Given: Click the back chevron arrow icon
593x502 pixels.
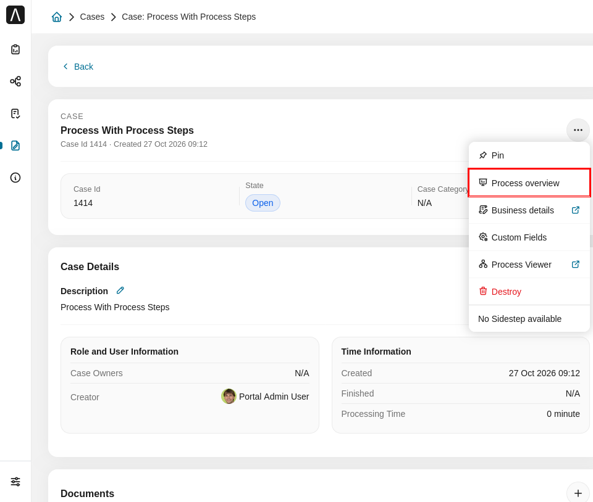Looking at the screenshot, I should 65,67.
